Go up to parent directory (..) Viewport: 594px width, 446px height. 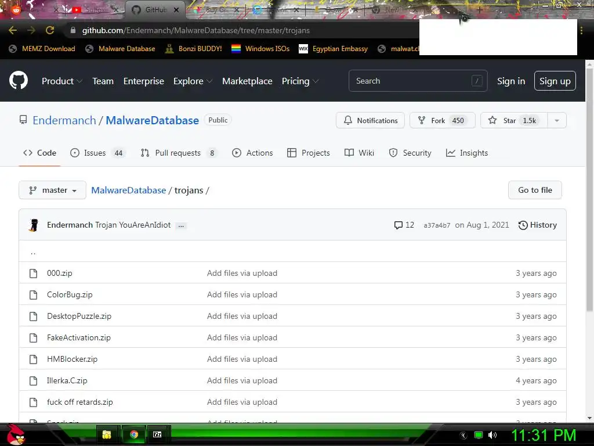tap(33, 252)
